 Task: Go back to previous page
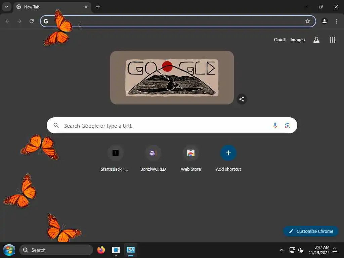7,21
